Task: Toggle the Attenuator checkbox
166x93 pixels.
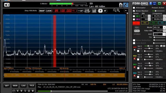Action: 134,8
